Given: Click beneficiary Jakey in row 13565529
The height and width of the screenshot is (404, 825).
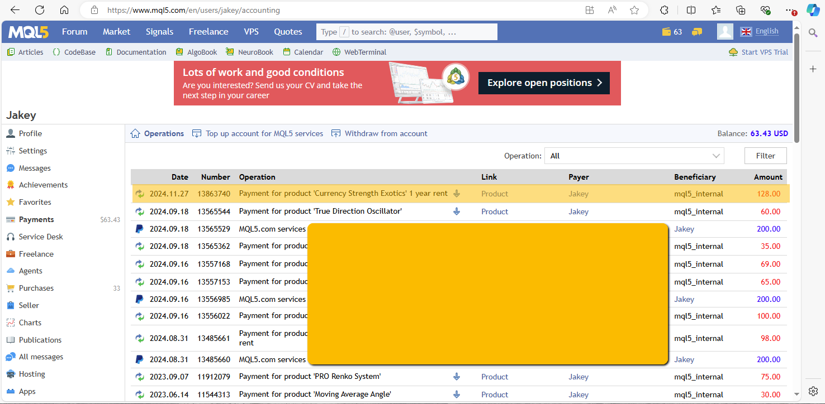Looking at the screenshot, I should 684,229.
